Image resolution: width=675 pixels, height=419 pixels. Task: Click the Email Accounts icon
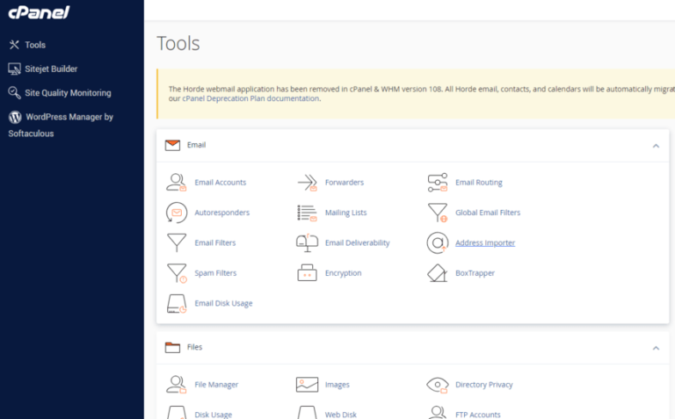[x=177, y=183]
